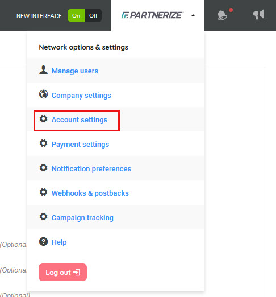Open the notifications bell icon
The width and height of the screenshot is (276, 297).
pos(223,15)
